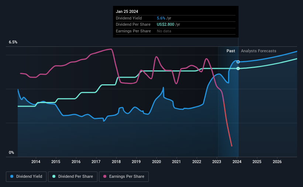Screen dimensions: 303x187
Task: Click the Jan 25 2024 tooltip date
Action: coord(127,11)
